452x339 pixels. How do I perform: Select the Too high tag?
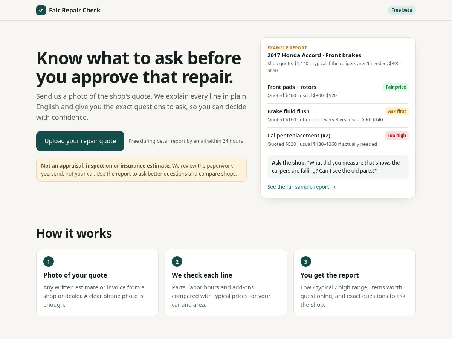tap(397, 136)
